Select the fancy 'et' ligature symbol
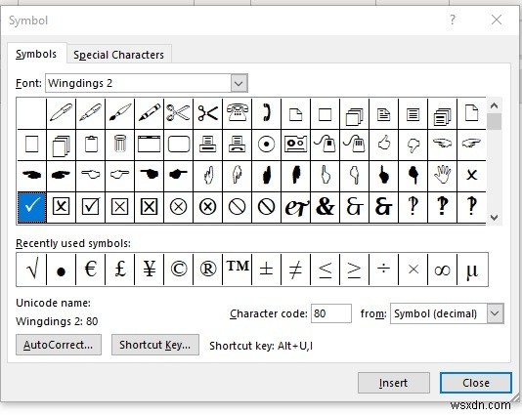This screenshot has width=522, height=415. coord(295,207)
